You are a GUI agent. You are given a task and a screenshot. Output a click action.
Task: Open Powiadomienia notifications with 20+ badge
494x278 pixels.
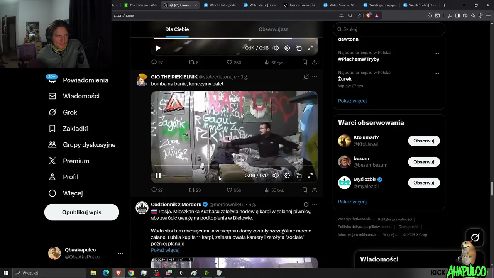(78, 80)
